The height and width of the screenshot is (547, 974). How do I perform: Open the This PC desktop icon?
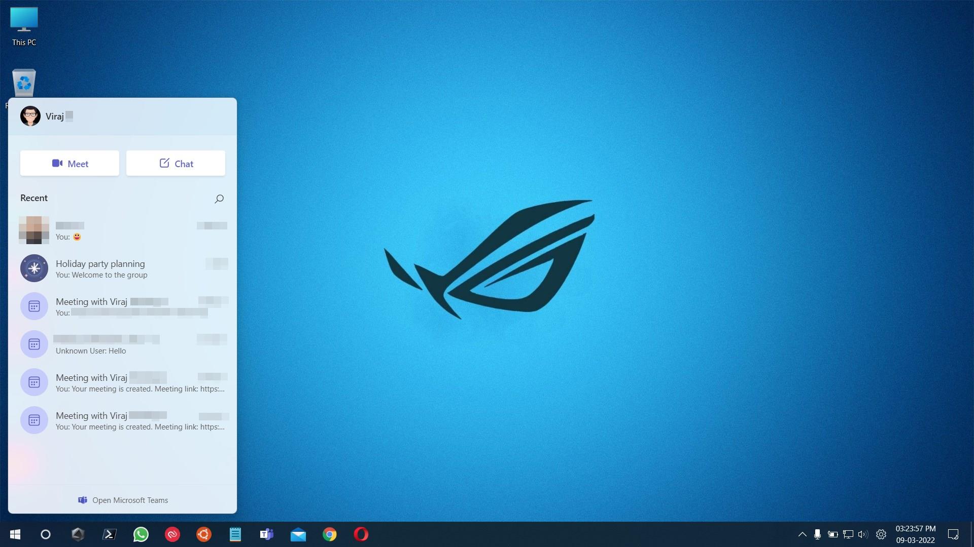point(24,27)
